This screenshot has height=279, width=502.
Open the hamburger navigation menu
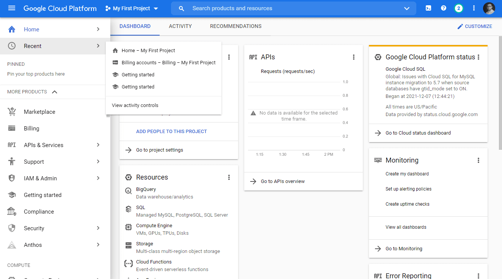pos(12,8)
